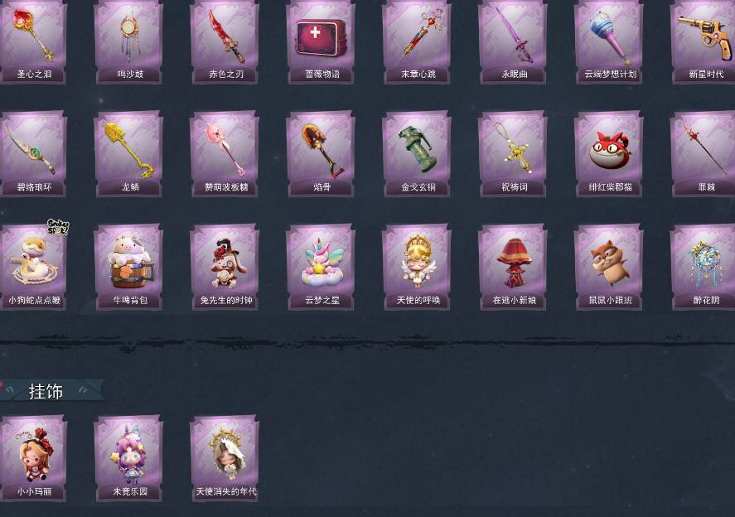Select the 永眠曲 purple sword card

(512, 41)
